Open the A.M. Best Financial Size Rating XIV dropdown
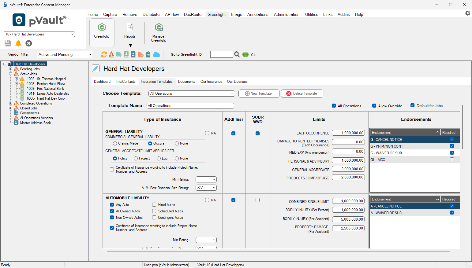 [x=206, y=188]
